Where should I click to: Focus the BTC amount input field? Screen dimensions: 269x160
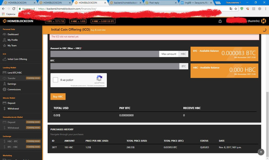pyautogui.click(x=115, y=66)
